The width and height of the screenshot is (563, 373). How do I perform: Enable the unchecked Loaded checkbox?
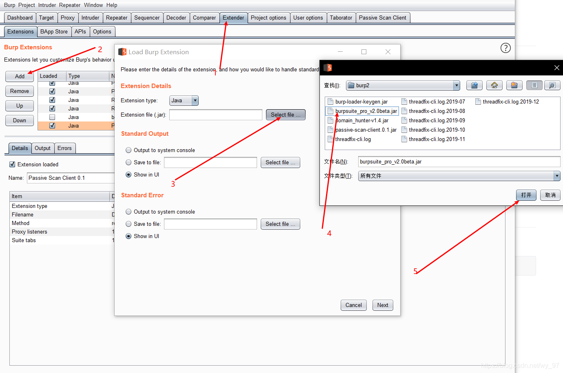tap(52, 117)
